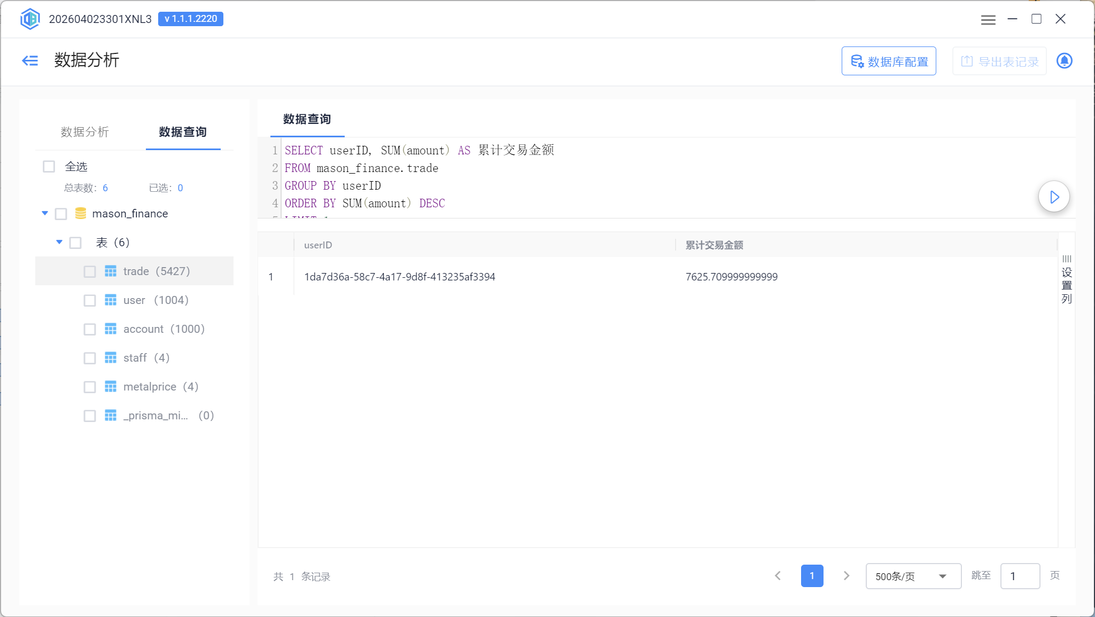1095x617 pixels.
Task: Click the jump-to page input field
Action: (x=1020, y=576)
